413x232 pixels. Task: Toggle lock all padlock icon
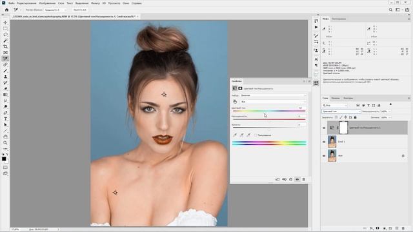[x=355, y=117]
